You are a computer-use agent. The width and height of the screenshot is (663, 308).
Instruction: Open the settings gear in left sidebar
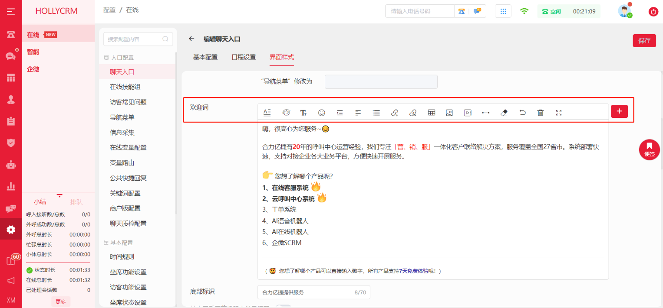pyautogui.click(x=11, y=229)
